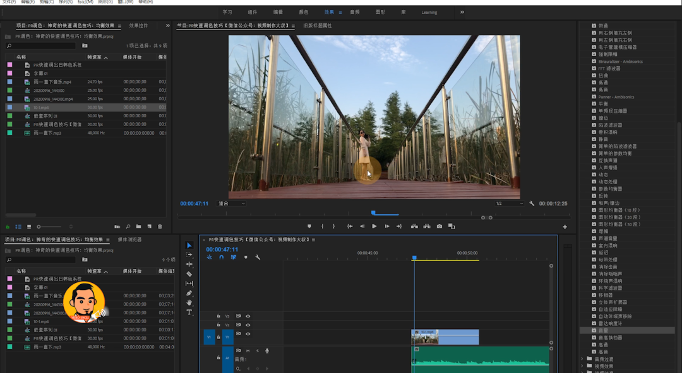The image size is (682, 373).
Task: Add marker in Program monitor
Action: 309,226
